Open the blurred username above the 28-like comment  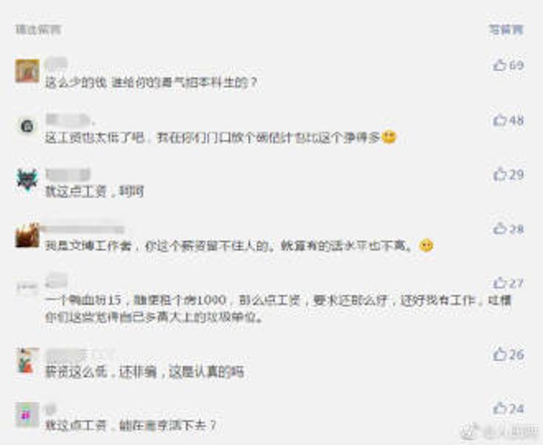(x=83, y=229)
